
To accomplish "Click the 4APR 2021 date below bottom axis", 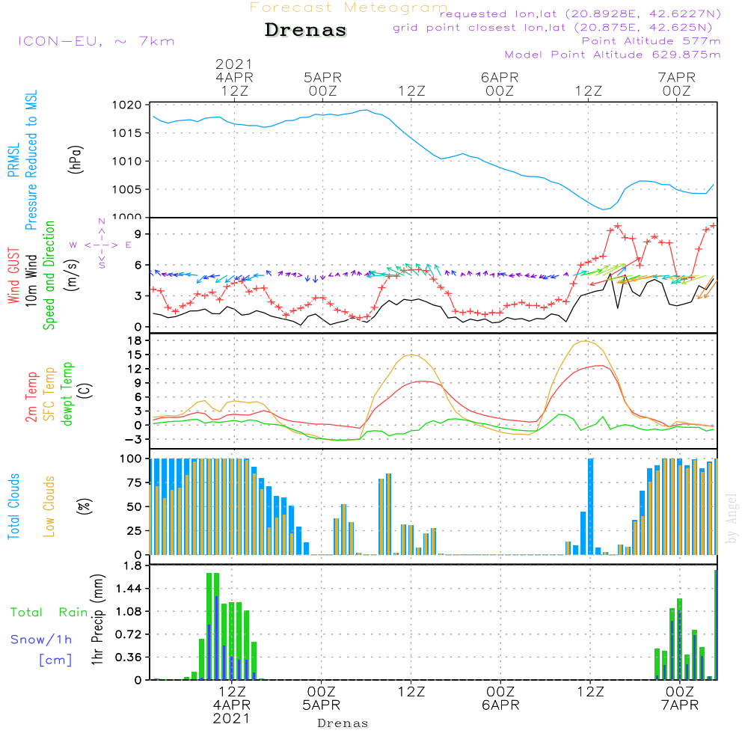I will (233, 711).
